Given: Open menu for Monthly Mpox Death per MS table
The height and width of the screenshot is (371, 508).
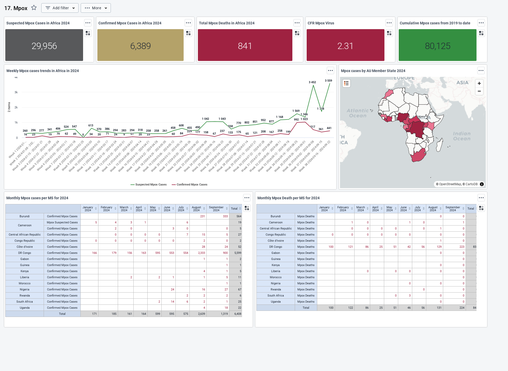Looking at the screenshot, I should (x=481, y=198).
